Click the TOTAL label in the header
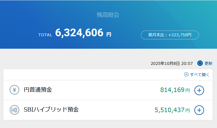Screen dimensions: 217x128 [45, 35]
